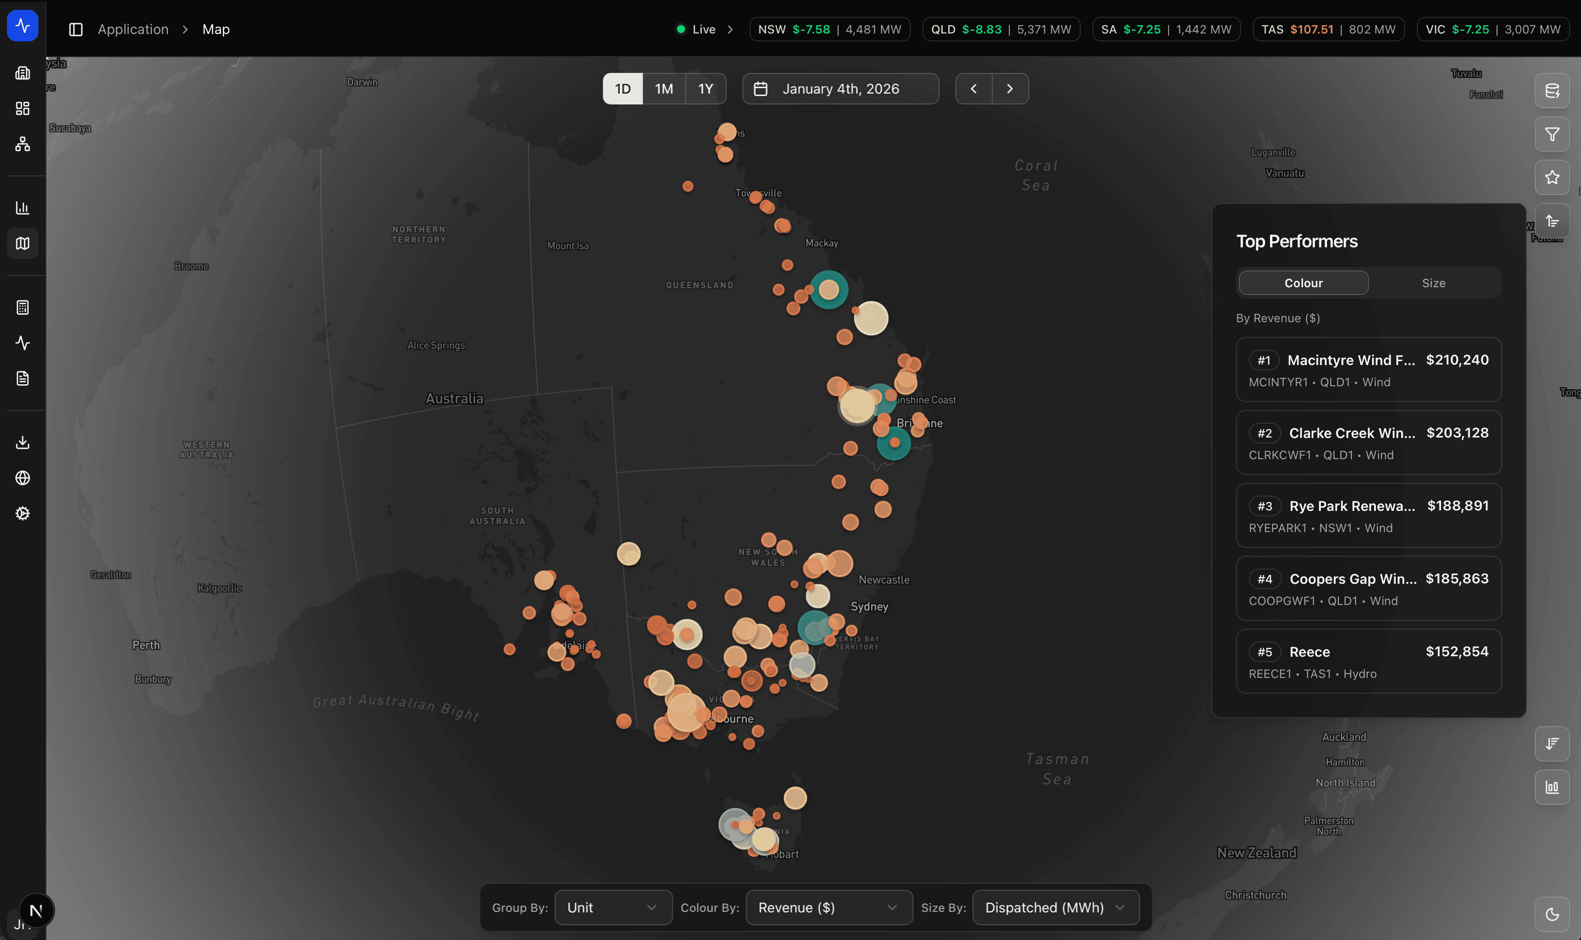Click the database layers icon
The height and width of the screenshot is (940, 1581).
(x=1551, y=91)
